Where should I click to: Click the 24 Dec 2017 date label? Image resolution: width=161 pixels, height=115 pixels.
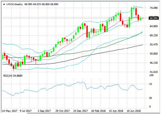coord(81,111)
